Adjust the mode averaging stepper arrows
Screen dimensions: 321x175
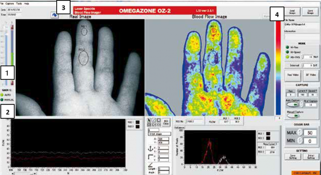click(x=303, y=57)
